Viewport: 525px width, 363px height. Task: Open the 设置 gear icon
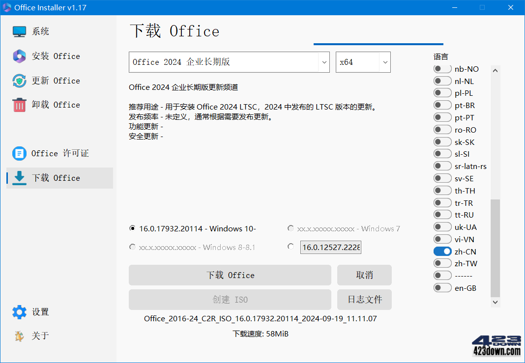click(18, 312)
